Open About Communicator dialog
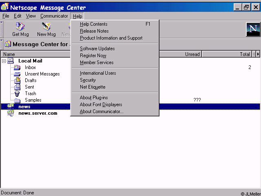The width and height of the screenshot is (261, 196). (x=115, y=111)
